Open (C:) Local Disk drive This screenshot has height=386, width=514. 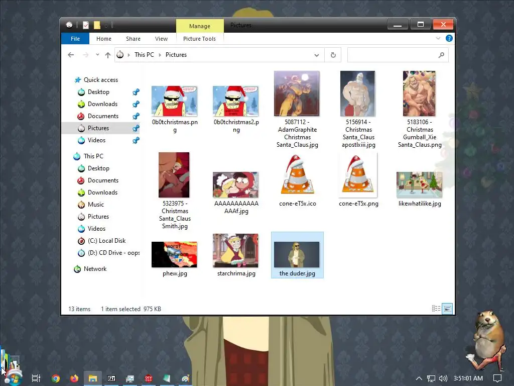pos(106,241)
